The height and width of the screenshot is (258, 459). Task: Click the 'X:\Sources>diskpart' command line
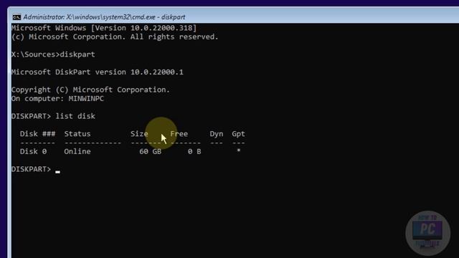(53, 54)
